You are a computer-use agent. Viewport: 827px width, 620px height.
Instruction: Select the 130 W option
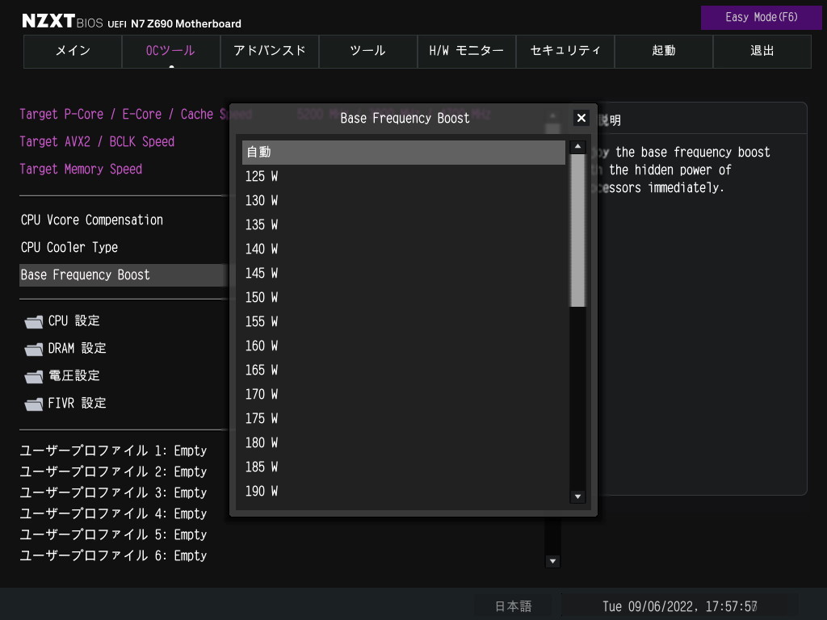pos(404,201)
